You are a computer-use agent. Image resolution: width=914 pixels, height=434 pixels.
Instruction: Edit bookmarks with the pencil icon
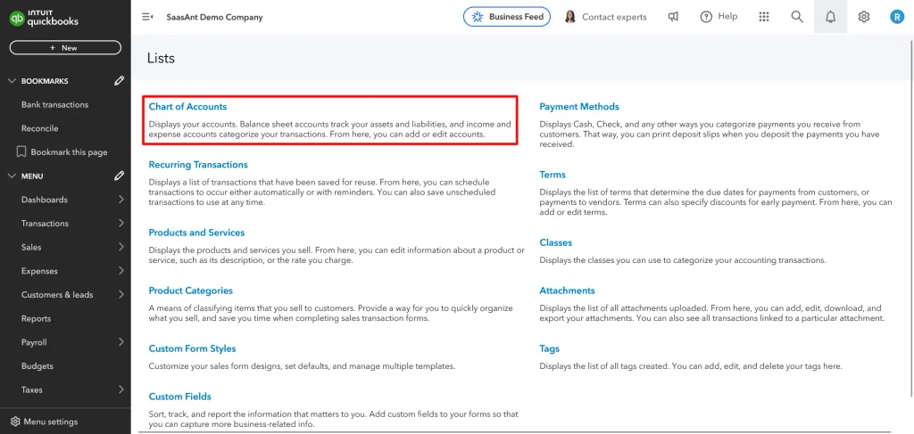119,81
